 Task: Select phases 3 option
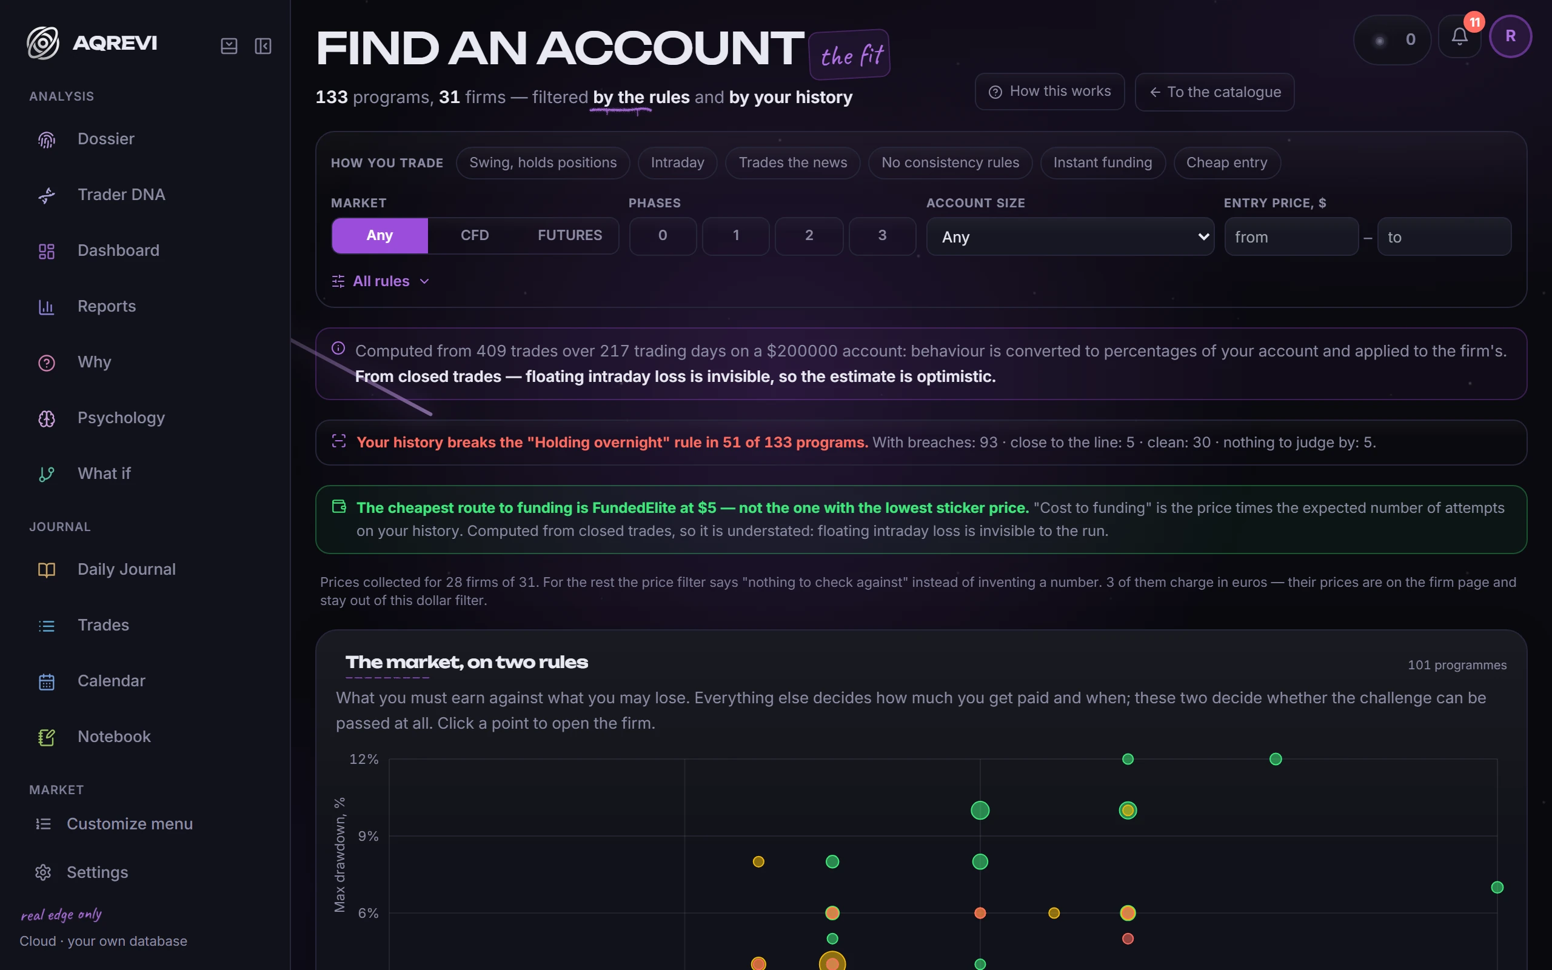tap(883, 235)
